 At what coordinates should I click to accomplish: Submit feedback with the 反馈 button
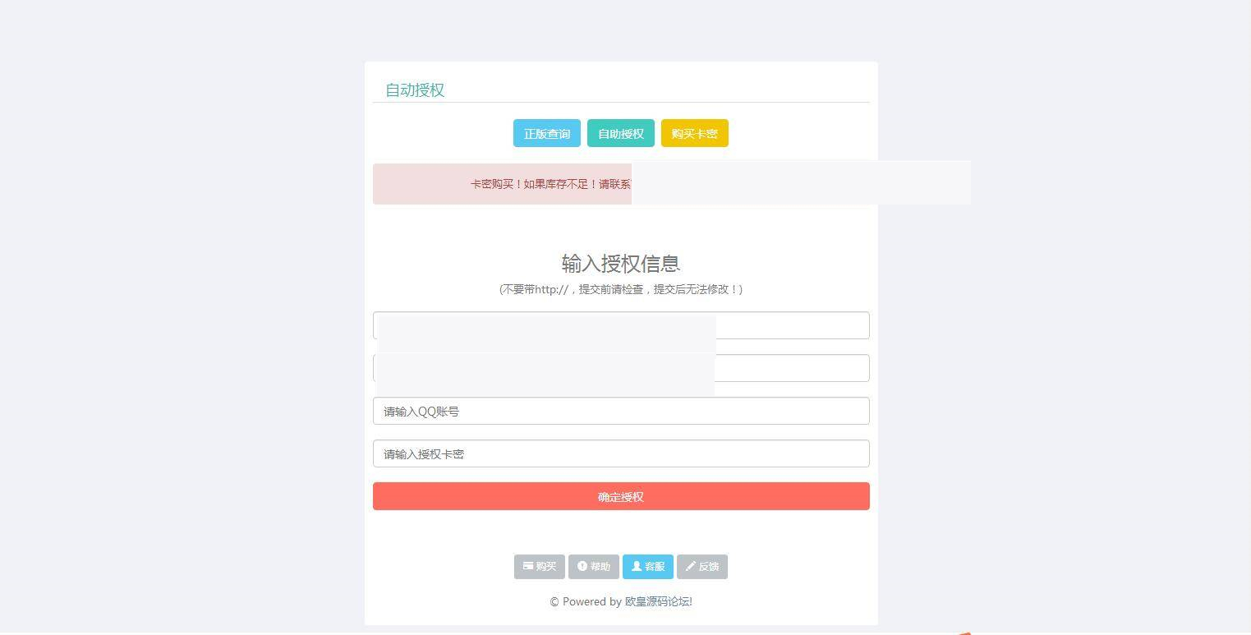point(701,566)
